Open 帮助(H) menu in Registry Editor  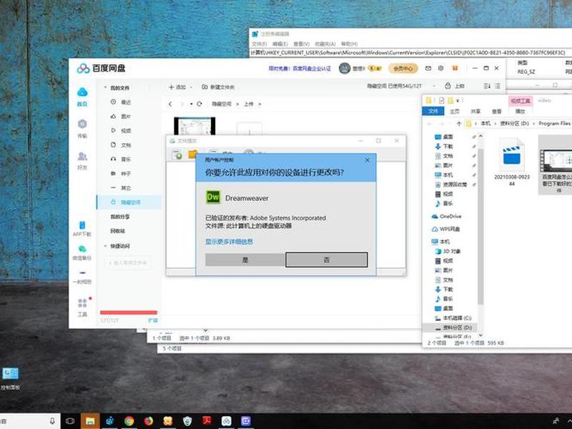[x=349, y=44]
